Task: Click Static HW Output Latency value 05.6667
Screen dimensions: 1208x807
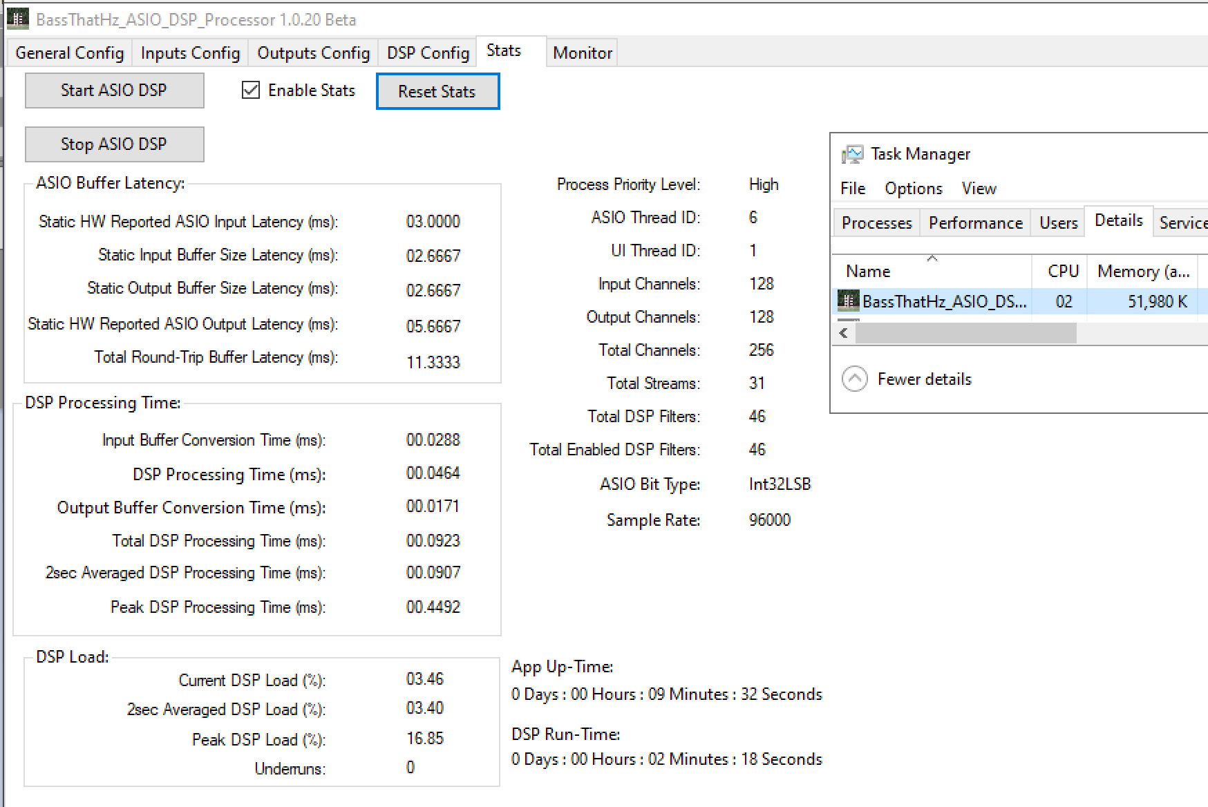Action: point(433,326)
